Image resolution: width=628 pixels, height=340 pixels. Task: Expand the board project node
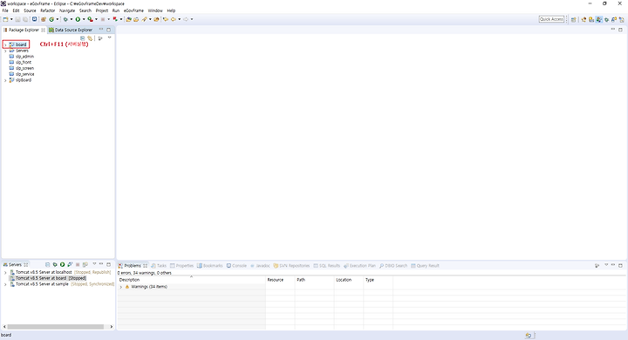pyautogui.click(x=5, y=44)
